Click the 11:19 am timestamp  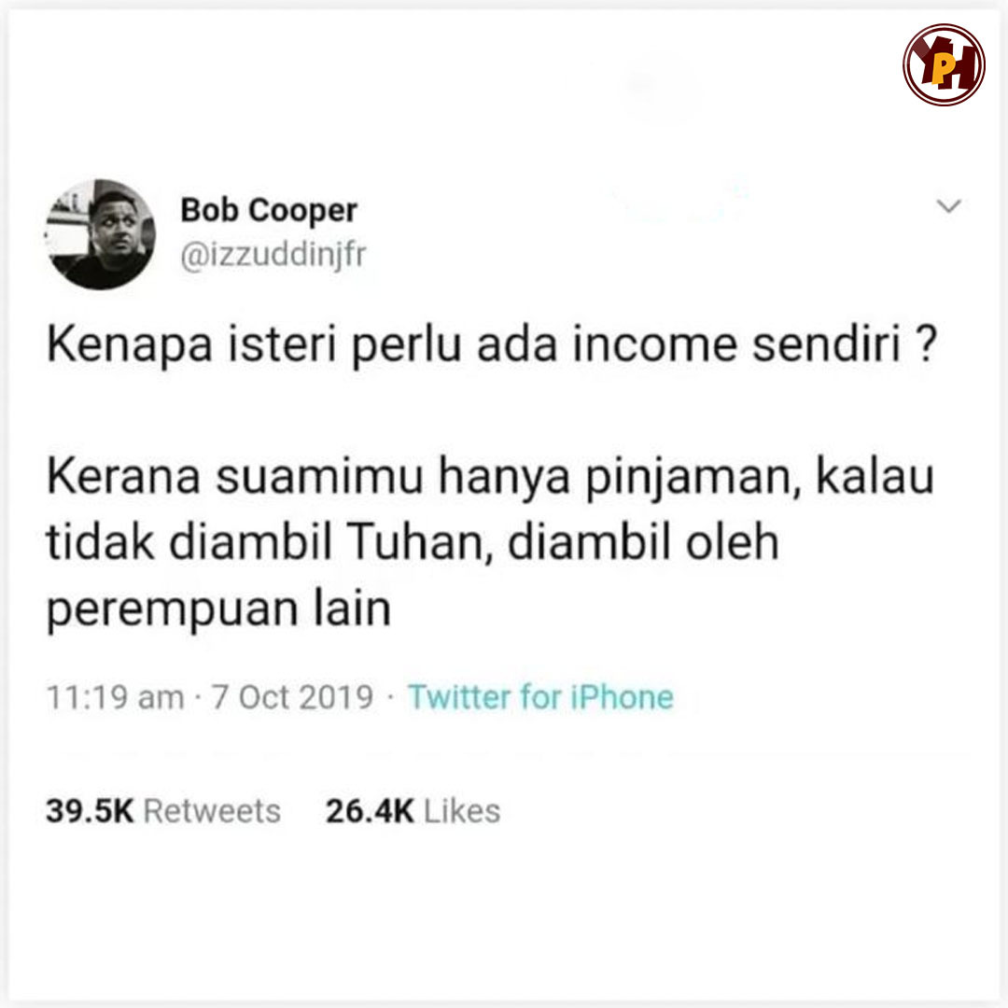[115, 697]
